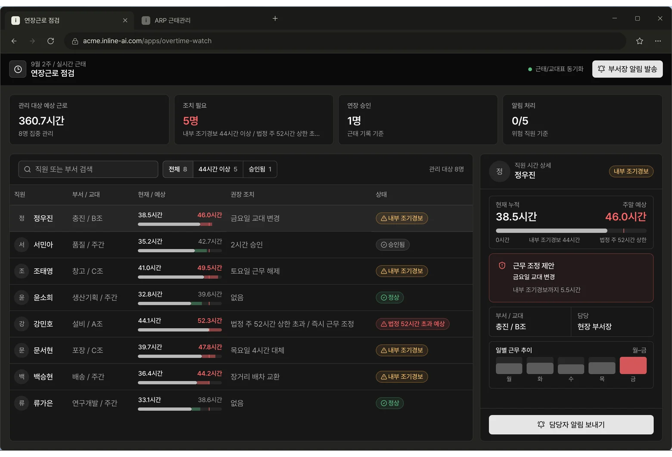Image resolution: width=672 pixels, height=457 pixels.
Task: Click the 문 avatar for 문서현
Action: pos(22,351)
